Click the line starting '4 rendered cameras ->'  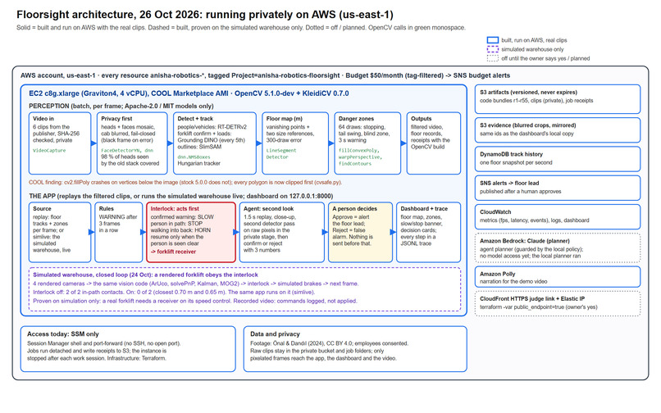(x=196, y=284)
